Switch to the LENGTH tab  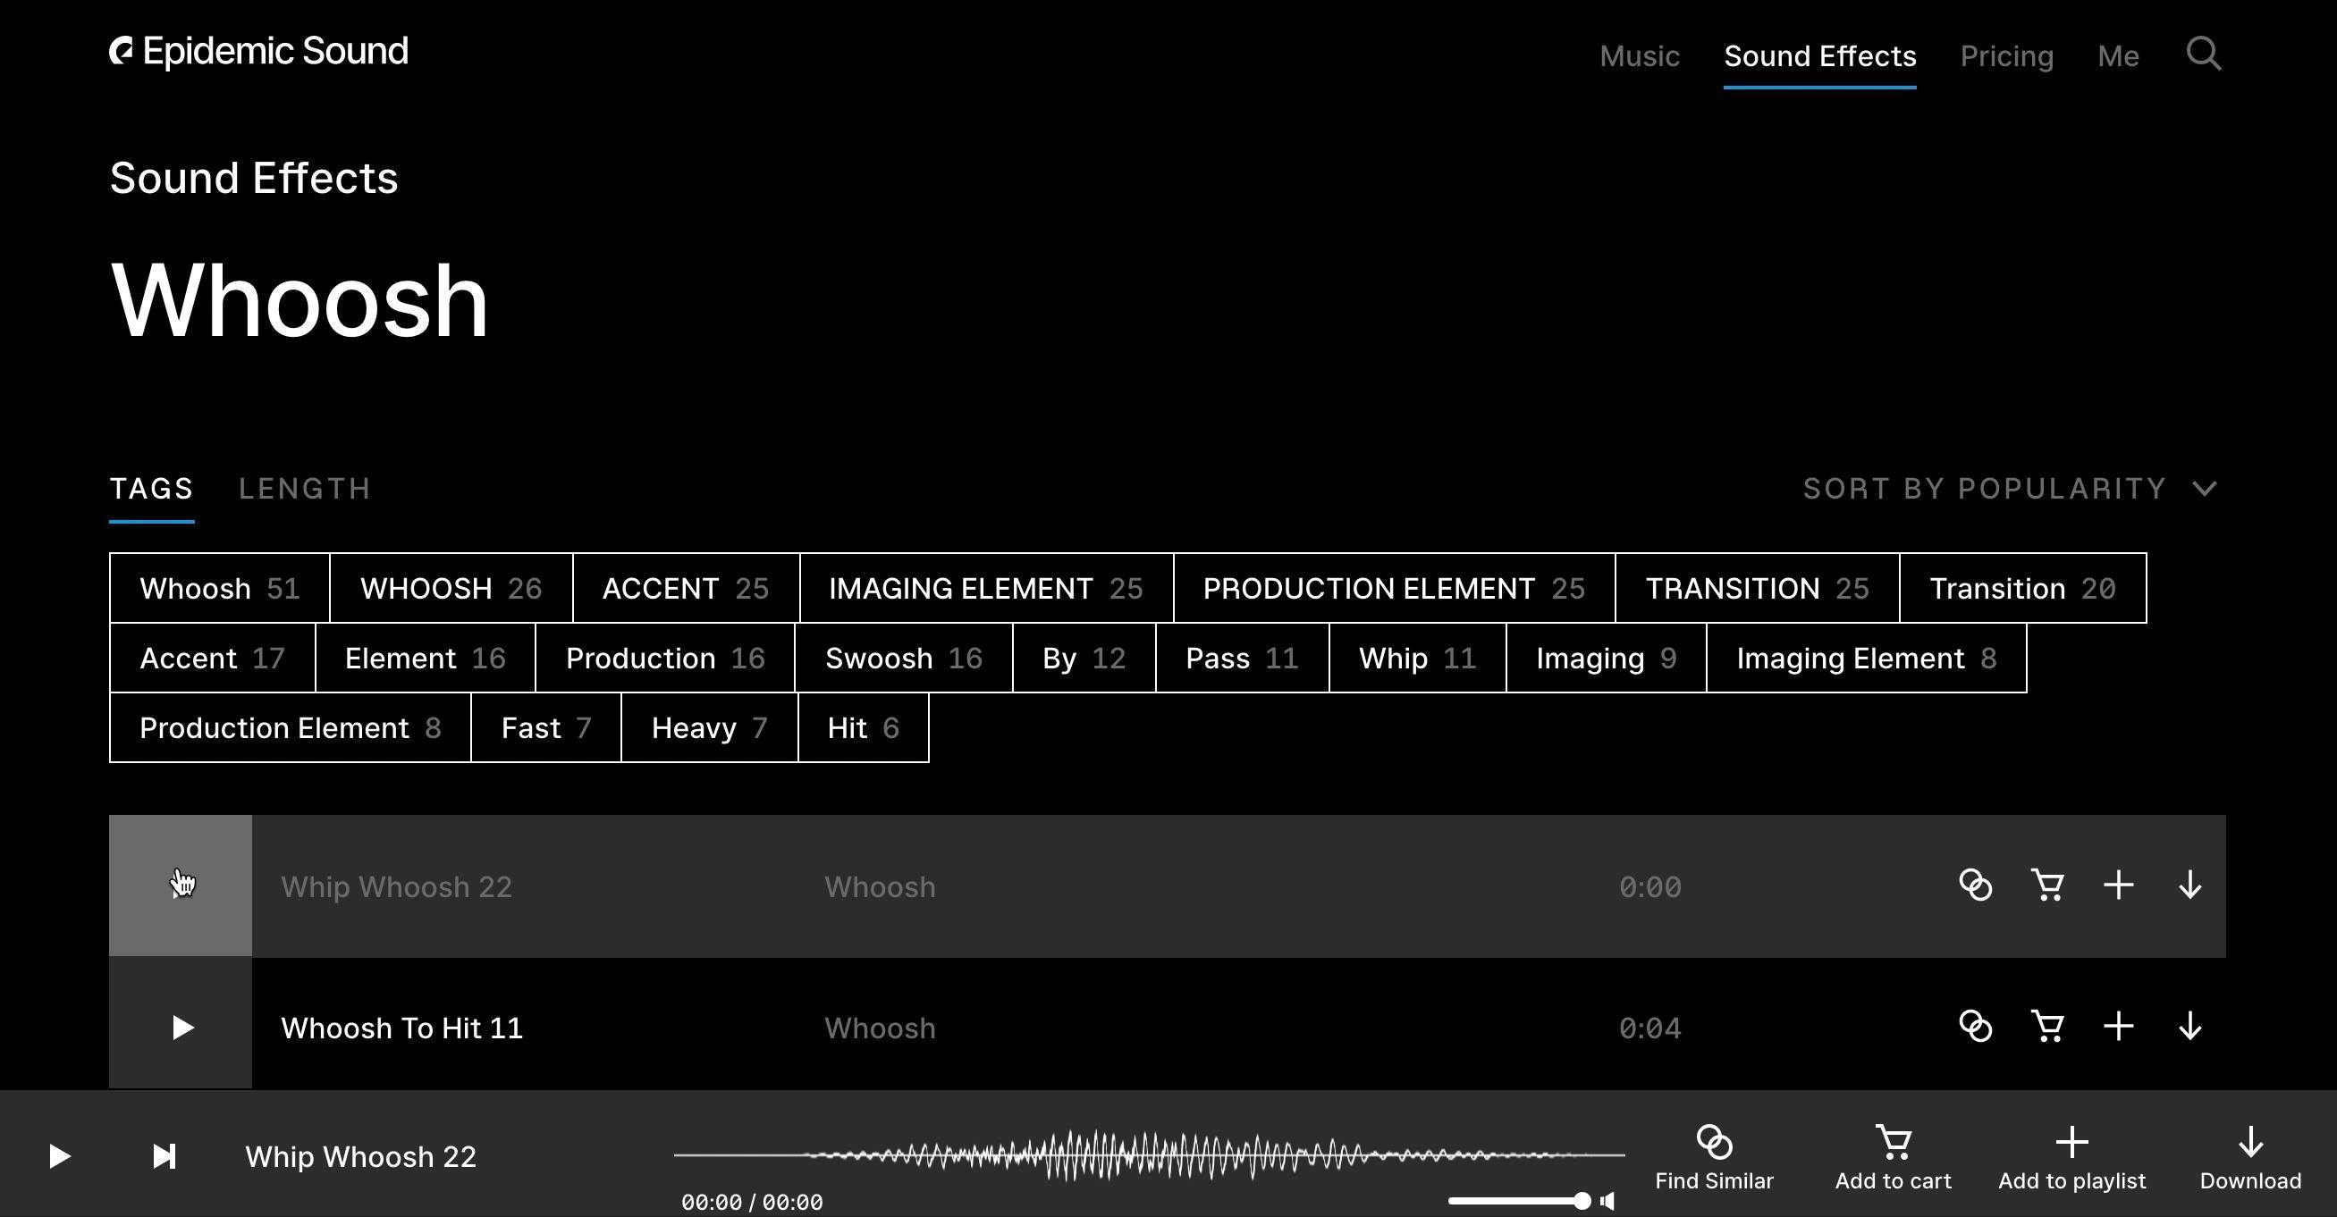click(305, 489)
